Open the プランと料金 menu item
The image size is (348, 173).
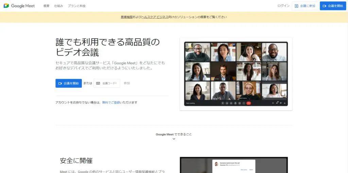[76, 6]
